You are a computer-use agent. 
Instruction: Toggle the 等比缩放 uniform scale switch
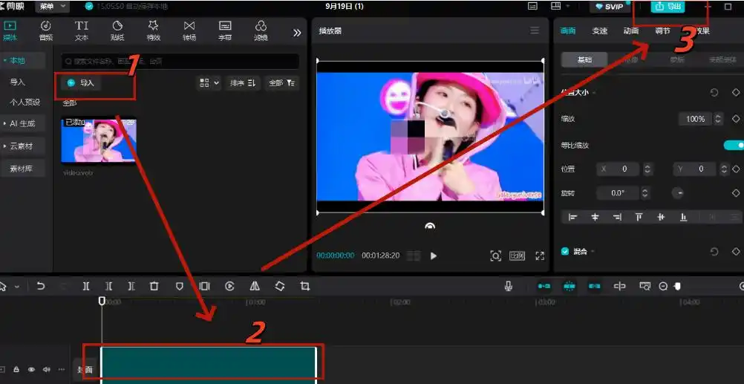click(x=733, y=145)
